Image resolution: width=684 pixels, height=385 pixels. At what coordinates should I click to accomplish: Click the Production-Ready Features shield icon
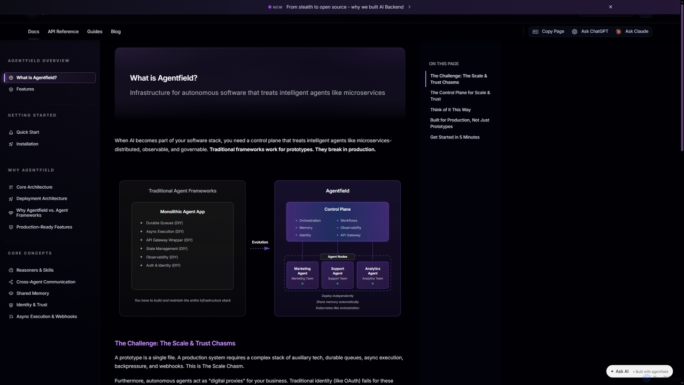pyautogui.click(x=11, y=227)
